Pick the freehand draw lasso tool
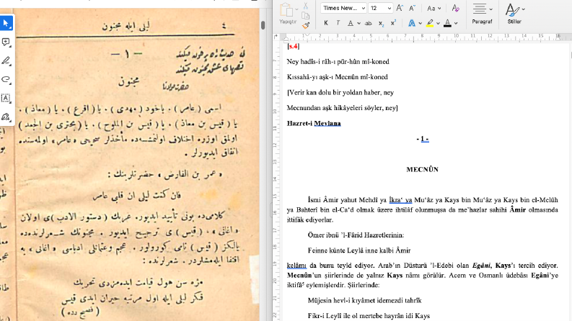The image size is (572, 321). coord(6,79)
